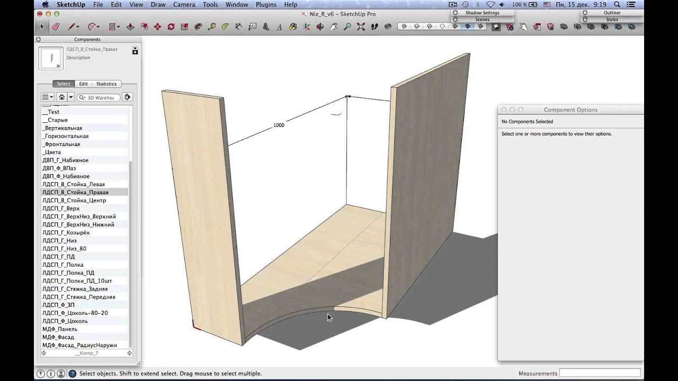Activate the Pan hand tool
This screenshot has height=381, width=678.
334,26
